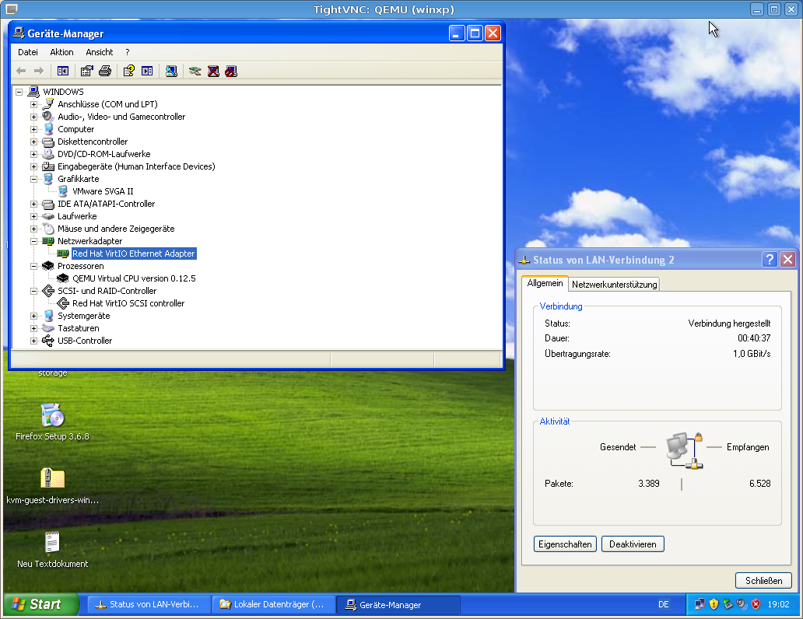Screen dimensions: 803x619
Task: Open the Datei menu
Action: click(28, 52)
